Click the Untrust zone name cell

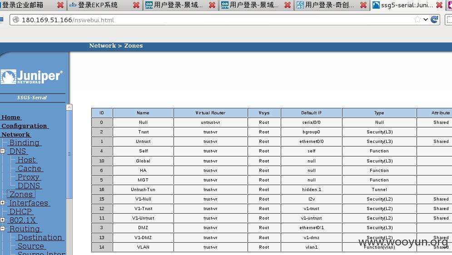[x=143, y=141]
